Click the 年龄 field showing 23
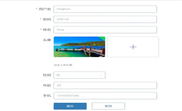Screen dimensions: 182x111 pyautogui.click(x=105, y=85)
